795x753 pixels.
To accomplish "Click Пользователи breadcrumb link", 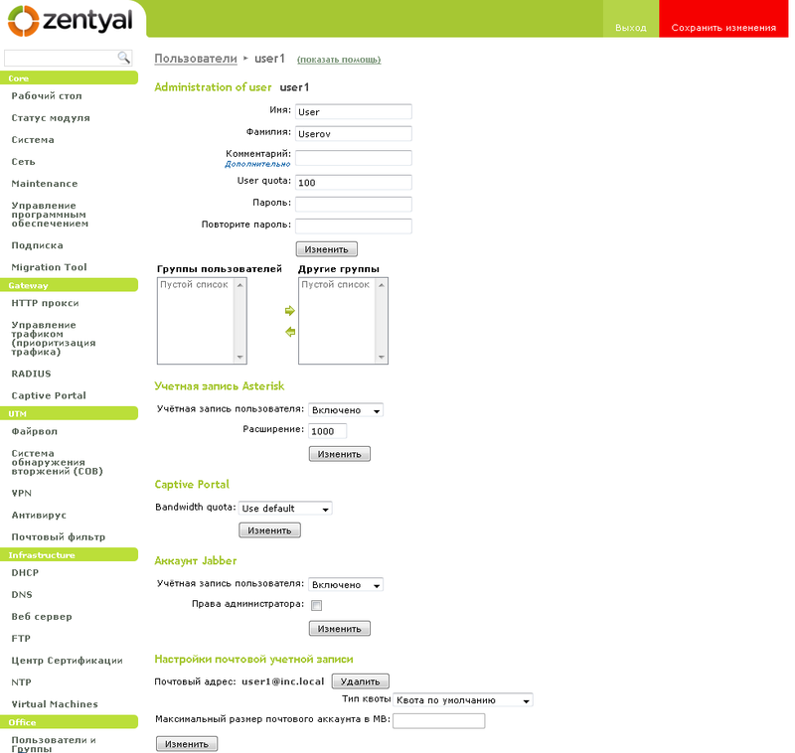I will pos(196,59).
